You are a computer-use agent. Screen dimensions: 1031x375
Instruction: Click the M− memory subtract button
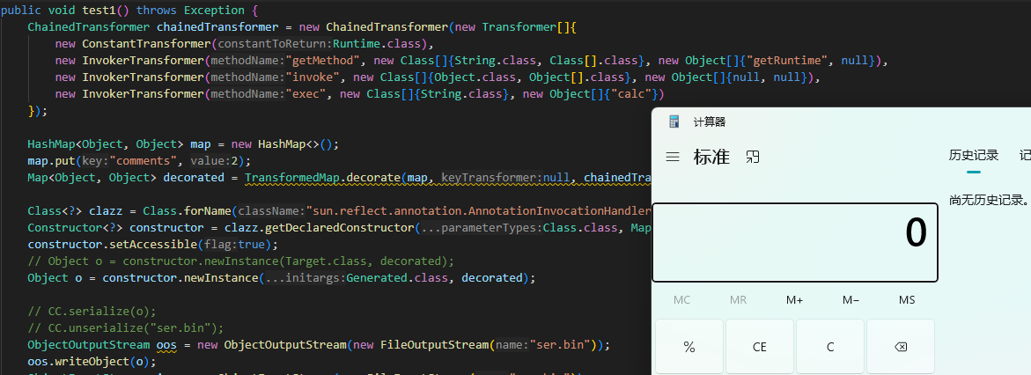[x=851, y=300]
